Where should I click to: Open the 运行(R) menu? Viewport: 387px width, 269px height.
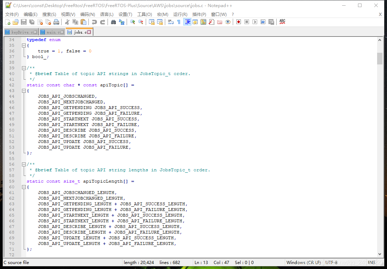180,14
